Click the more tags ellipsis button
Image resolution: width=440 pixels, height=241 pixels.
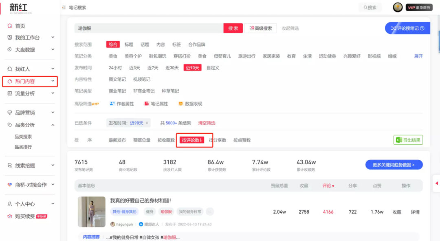pos(210,212)
